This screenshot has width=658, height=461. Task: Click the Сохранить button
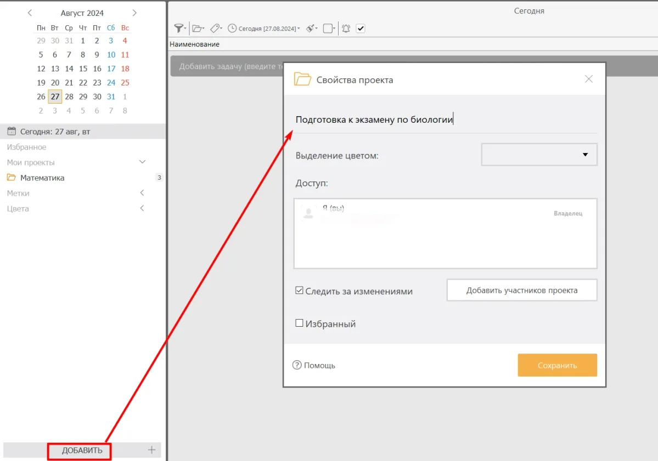[x=557, y=365]
